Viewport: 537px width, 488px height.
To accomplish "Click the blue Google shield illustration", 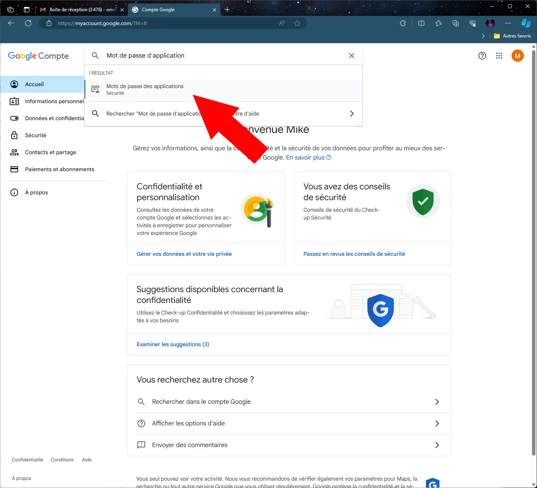I will click(x=381, y=310).
